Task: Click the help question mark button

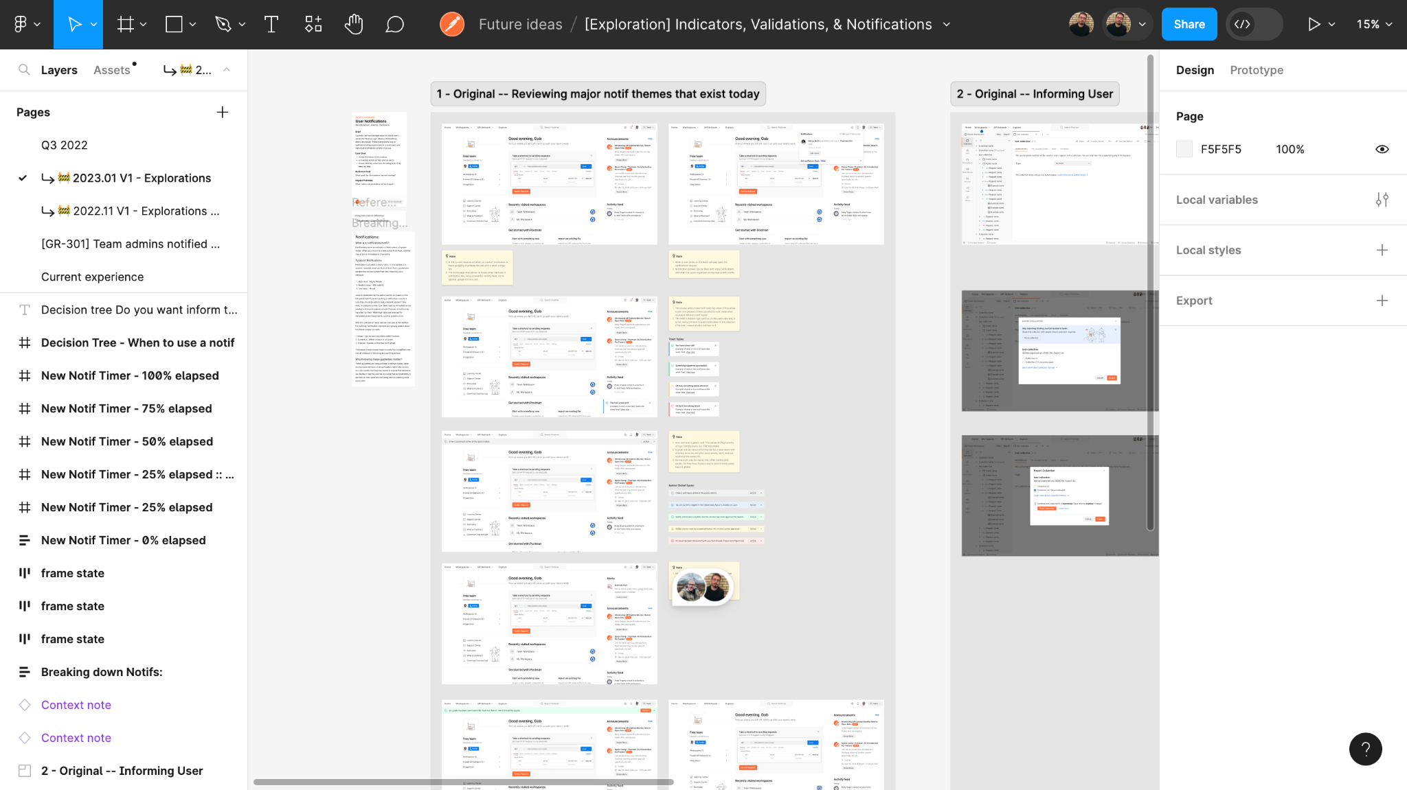Action: [1365, 749]
